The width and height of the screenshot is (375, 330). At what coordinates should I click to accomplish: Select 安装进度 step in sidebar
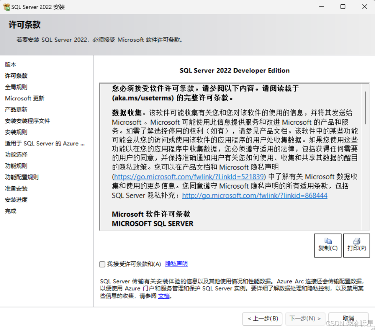click(x=16, y=199)
